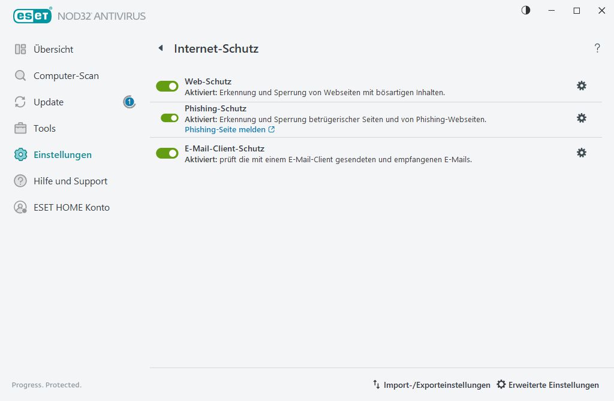Open Web-Schutz settings via its gear icon
This screenshot has width=614, height=401.
[x=581, y=86]
